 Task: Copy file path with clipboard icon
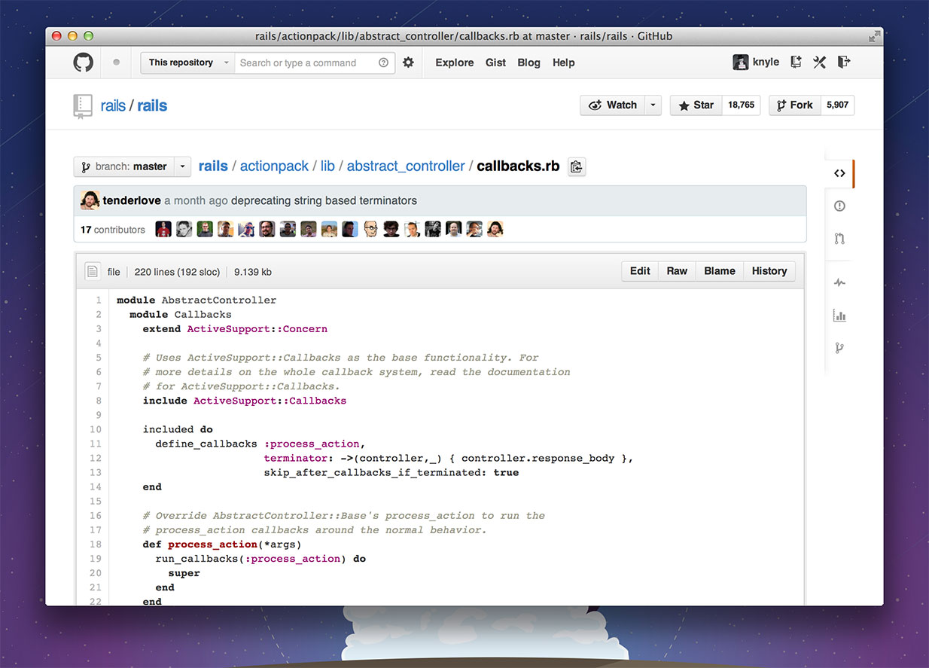(576, 167)
